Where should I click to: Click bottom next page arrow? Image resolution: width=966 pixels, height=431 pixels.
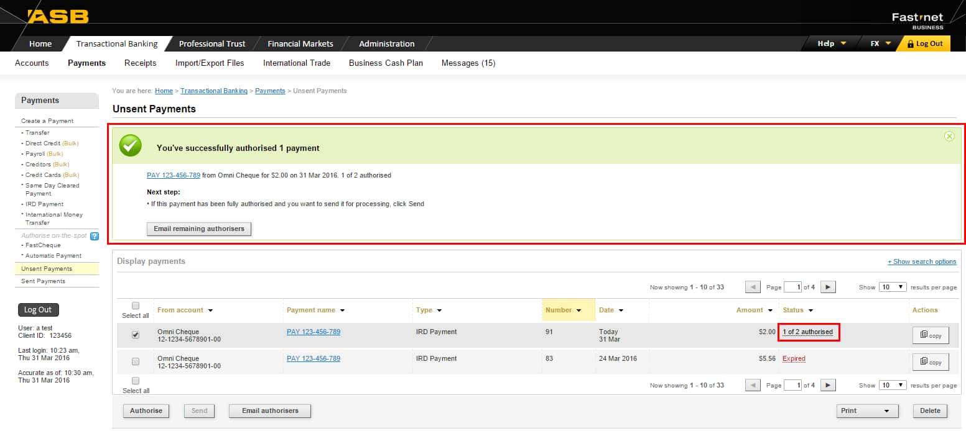[827, 386]
